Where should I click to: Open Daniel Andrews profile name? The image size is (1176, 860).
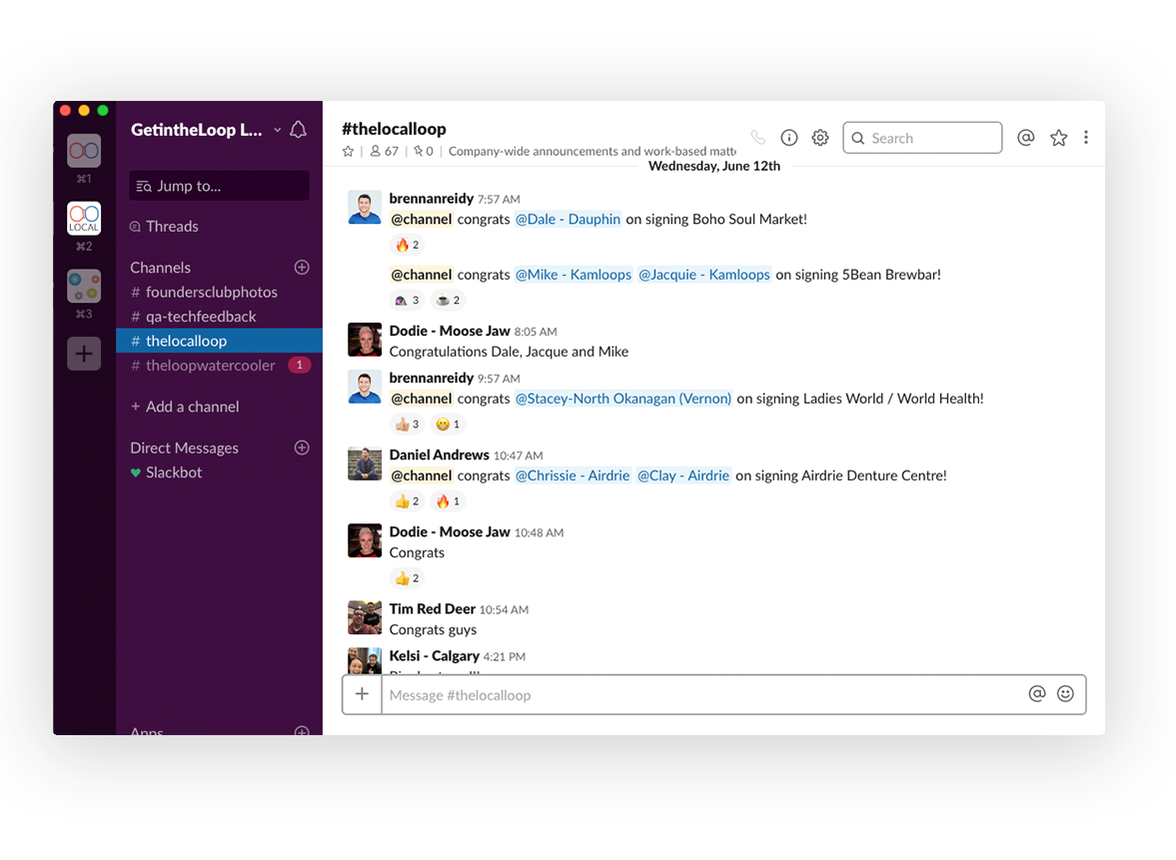(x=439, y=455)
